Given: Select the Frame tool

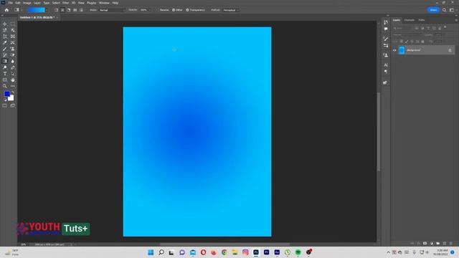Looking at the screenshot, I should point(13,37).
